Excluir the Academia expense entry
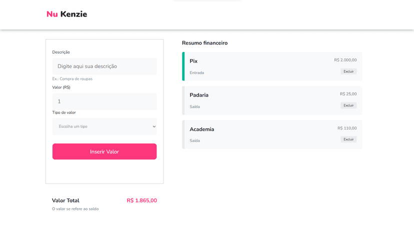The width and height of the screenshot is (414, 233). tap(348, 139)
